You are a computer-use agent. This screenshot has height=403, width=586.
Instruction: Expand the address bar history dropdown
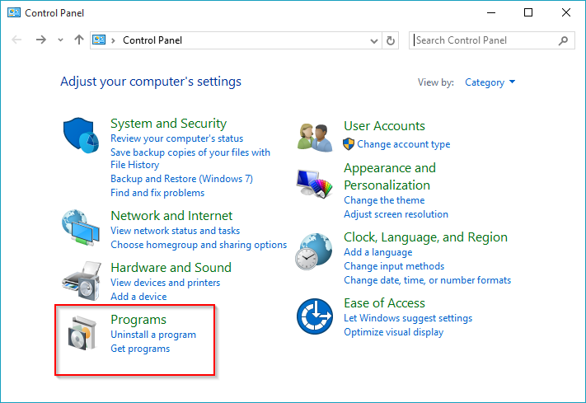tap(373, 40)
